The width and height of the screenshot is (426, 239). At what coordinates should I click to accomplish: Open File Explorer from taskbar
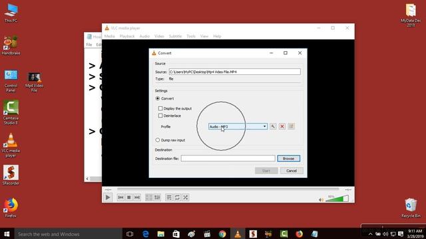161,234
